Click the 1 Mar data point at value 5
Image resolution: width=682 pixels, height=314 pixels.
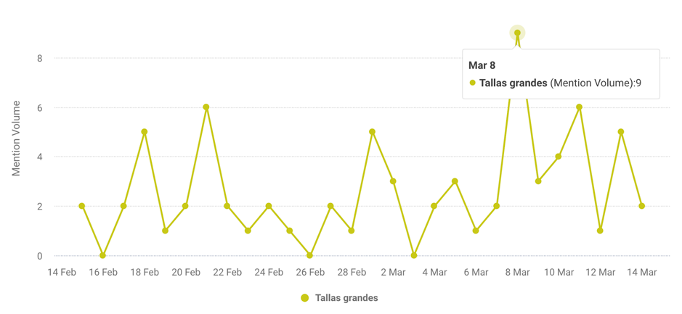(x=372, y=132)
